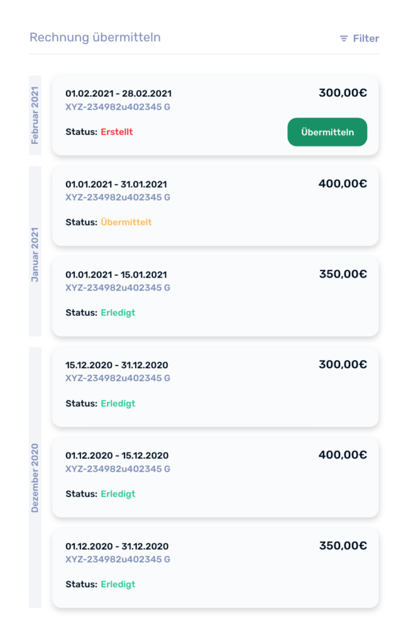
Task: Open the 01.01.2021 - 15.01.2021 invoice card
Action: [x=215, y=296]
